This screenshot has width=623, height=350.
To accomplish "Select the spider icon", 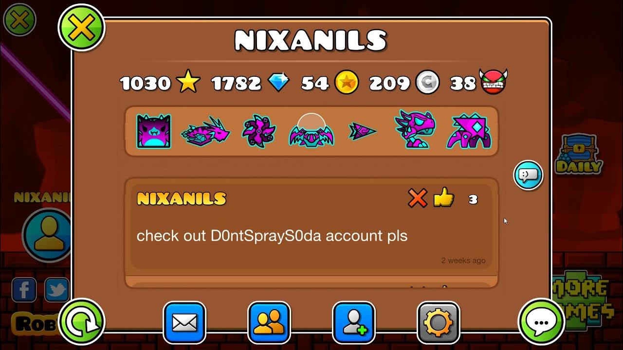I will click(469, 131).
